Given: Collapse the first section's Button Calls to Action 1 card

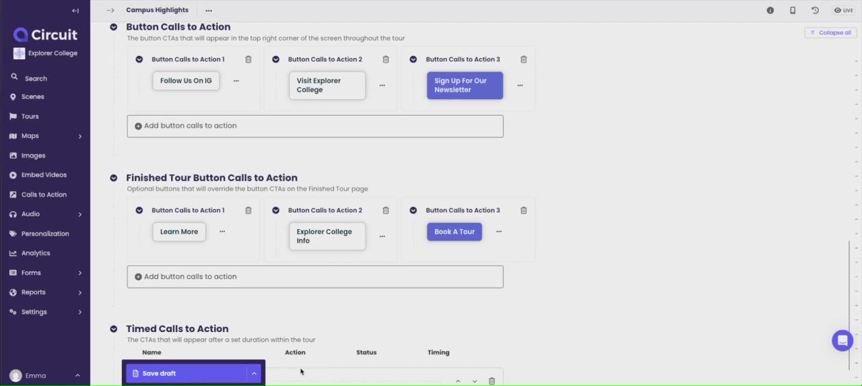Looking at the screenshot, I should pos(139,59).
